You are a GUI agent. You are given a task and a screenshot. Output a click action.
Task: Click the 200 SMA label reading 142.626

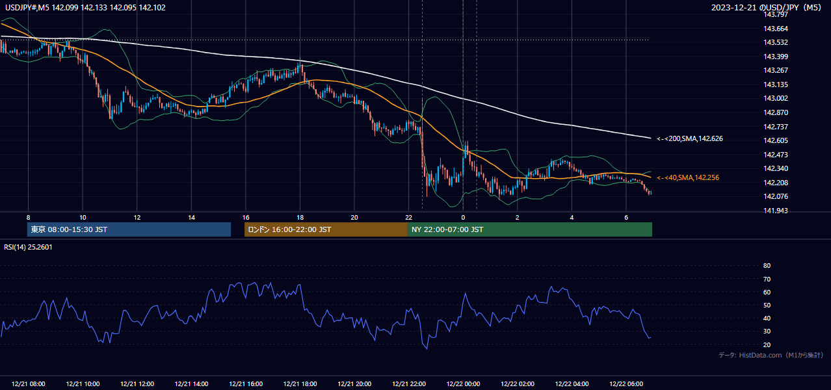(690, 138)
